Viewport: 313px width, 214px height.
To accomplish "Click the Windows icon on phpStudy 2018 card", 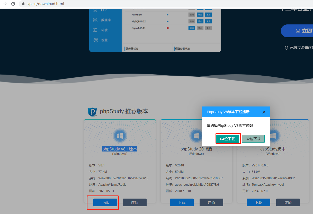I will [x=196, y=136].
